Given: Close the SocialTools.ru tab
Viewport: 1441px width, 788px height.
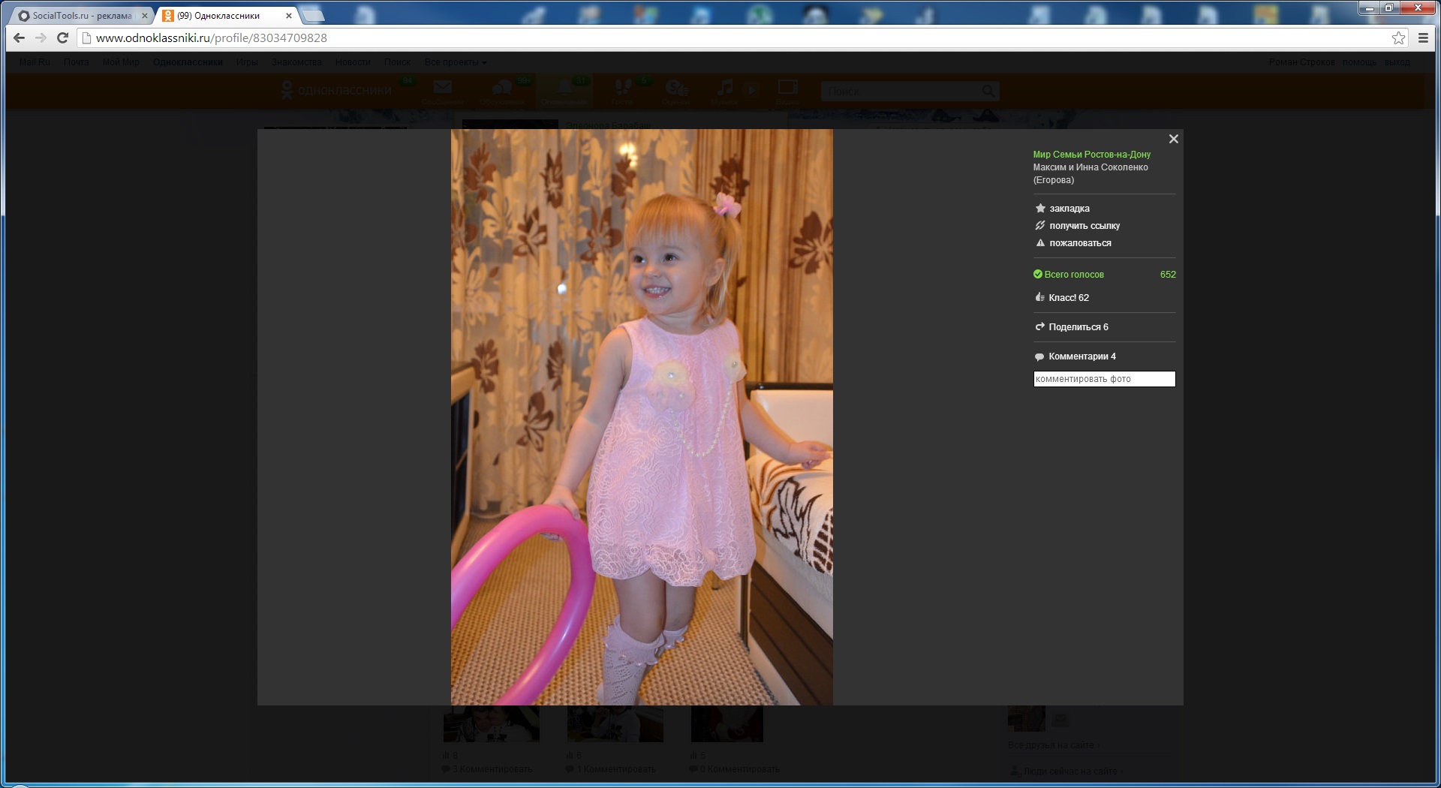Looking at the screenshot, I should [145, 16].
